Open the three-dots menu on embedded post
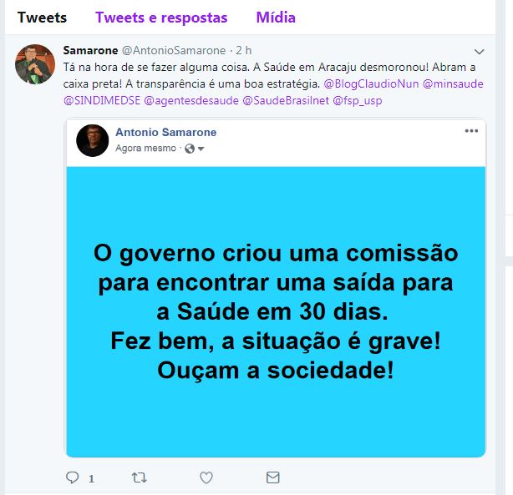Image resolution: width=513 pixels, height=495 pixels. (x=471, y=131)
